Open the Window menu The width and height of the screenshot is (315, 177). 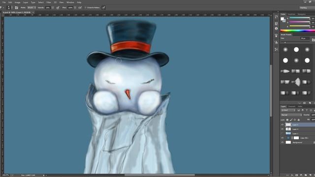pos(70,2)
